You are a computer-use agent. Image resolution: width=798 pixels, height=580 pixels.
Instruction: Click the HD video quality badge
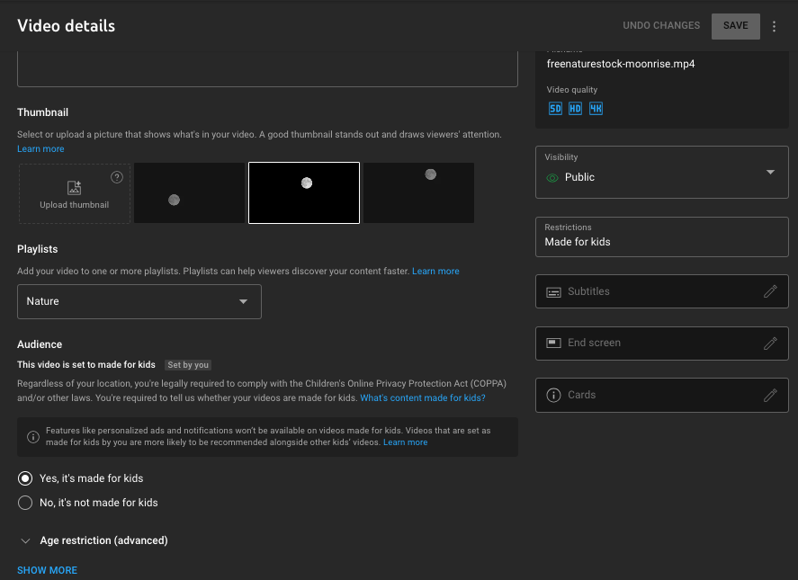(575, 109)
